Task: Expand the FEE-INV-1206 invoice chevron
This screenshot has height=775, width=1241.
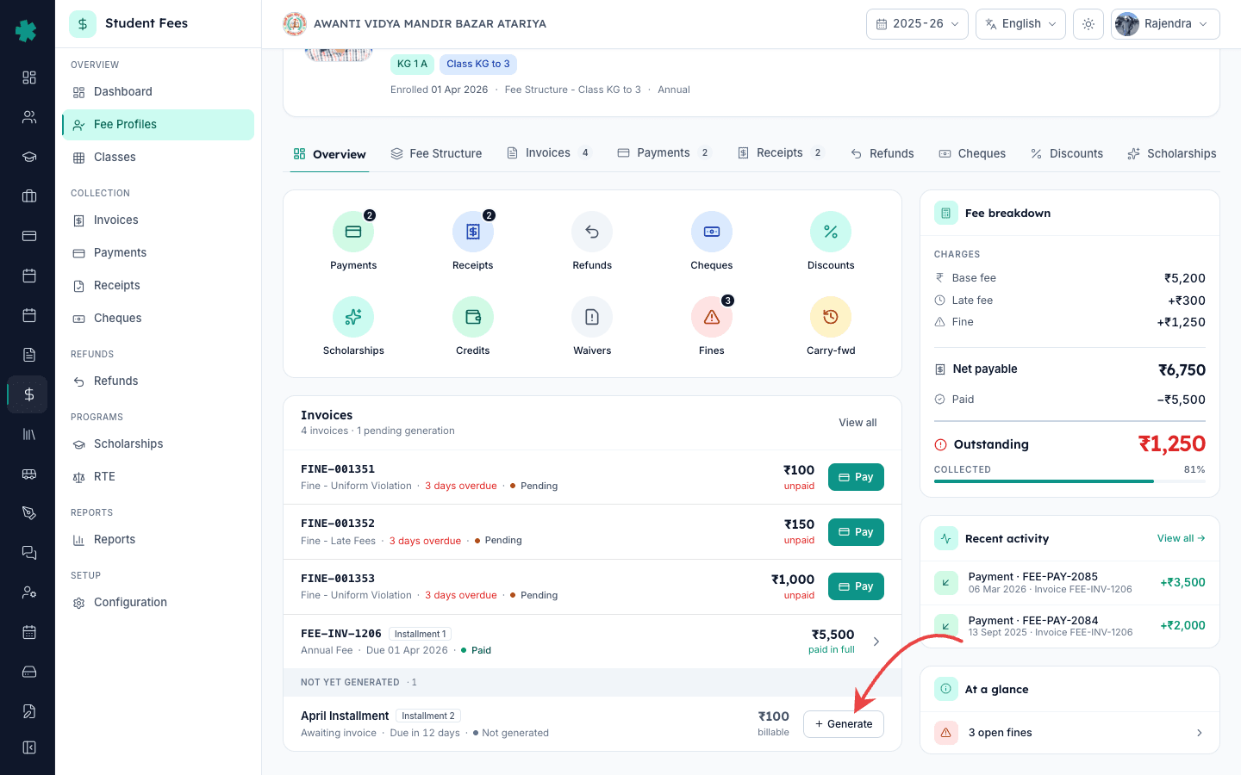Action: 876,642
